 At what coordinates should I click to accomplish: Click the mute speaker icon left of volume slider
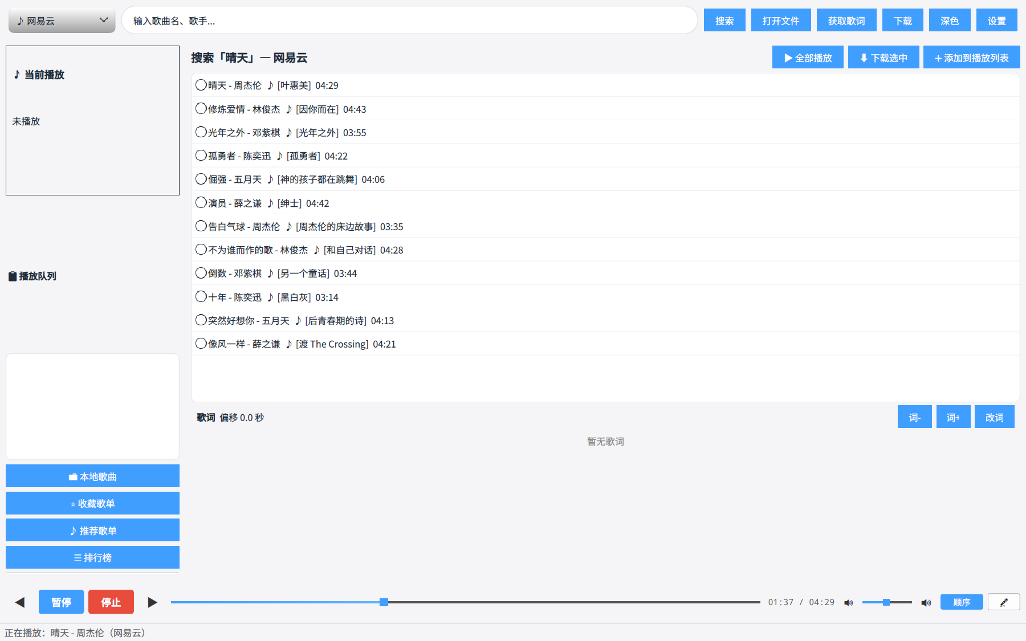click(x=848, y=602)
